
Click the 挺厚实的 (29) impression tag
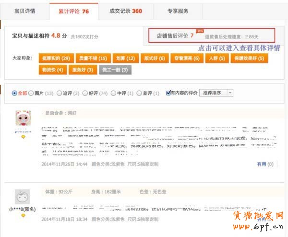[56, 58]
